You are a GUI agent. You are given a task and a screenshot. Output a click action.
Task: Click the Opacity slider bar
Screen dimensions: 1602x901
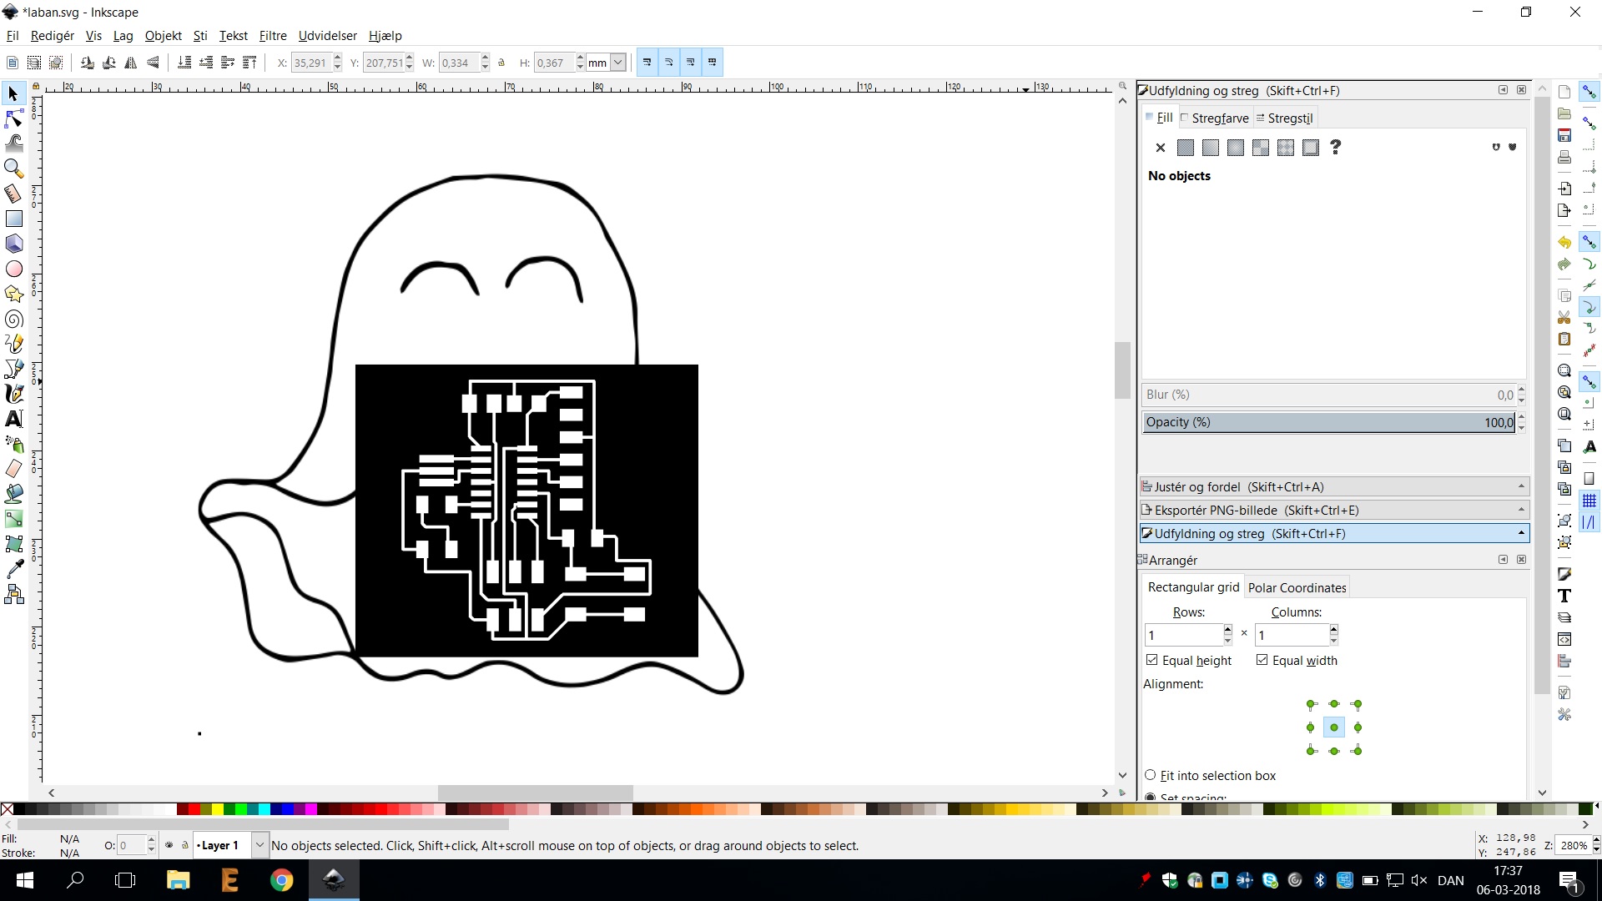click(x=1327, y=422)
